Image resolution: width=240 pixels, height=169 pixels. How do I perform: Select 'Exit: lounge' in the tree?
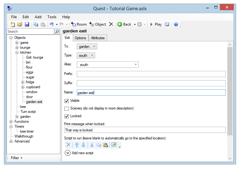(35, 57)
